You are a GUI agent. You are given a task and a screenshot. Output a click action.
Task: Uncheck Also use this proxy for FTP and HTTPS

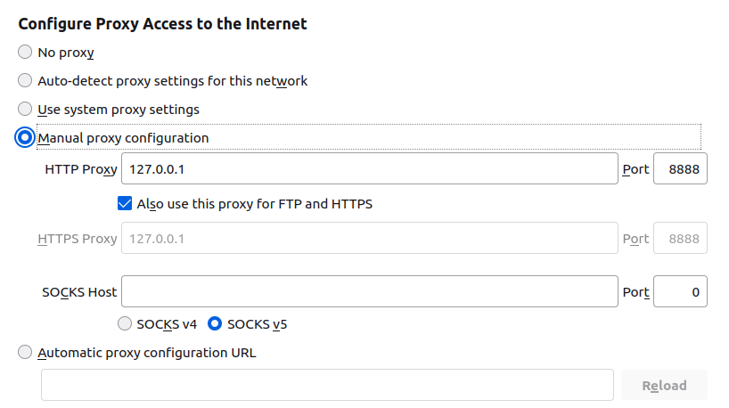pos(125,203)
